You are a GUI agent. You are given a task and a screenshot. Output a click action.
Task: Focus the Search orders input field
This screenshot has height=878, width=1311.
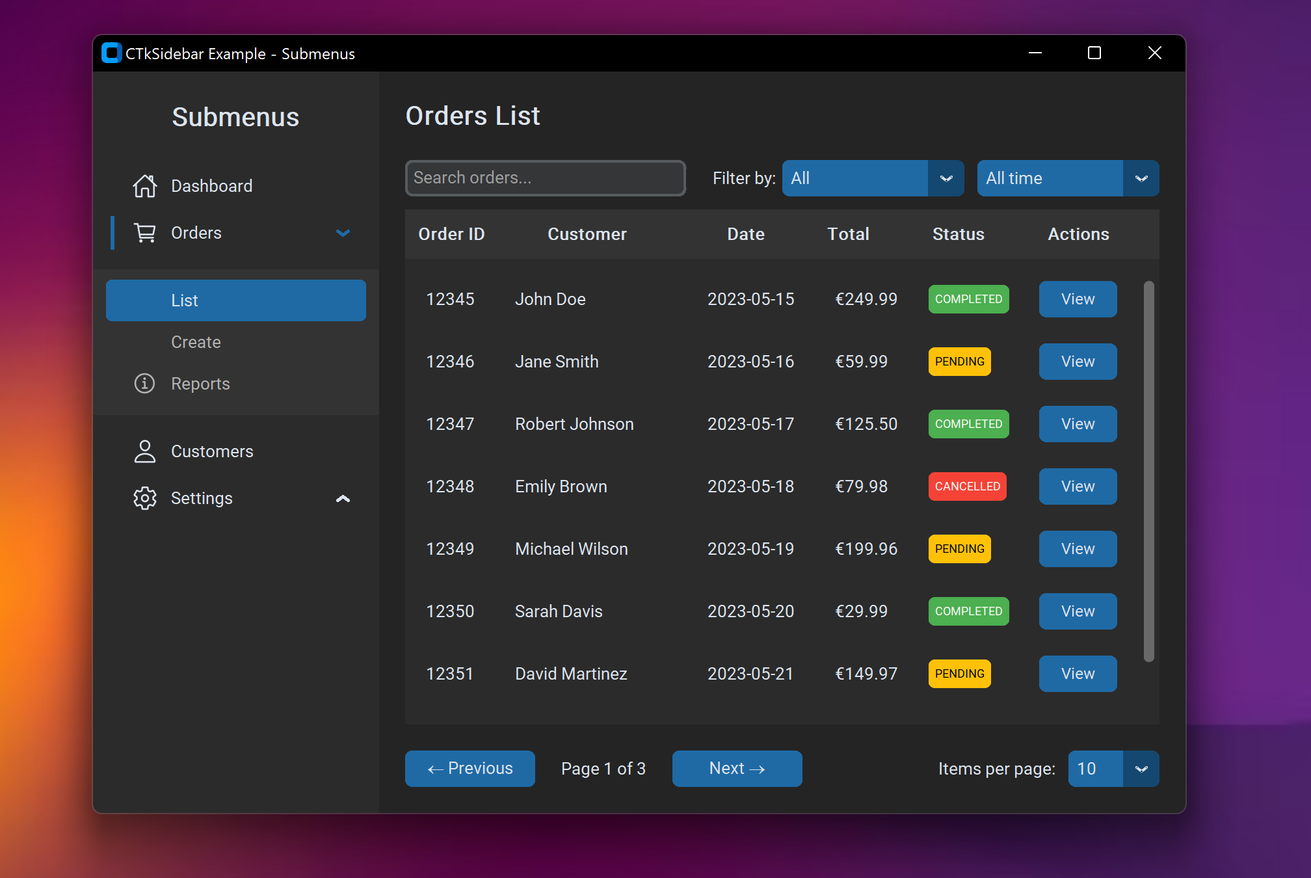[x=546, y=178]
